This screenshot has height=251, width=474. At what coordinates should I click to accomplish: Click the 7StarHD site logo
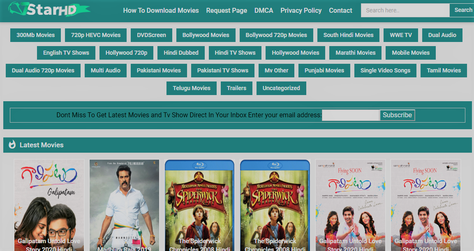49,9
